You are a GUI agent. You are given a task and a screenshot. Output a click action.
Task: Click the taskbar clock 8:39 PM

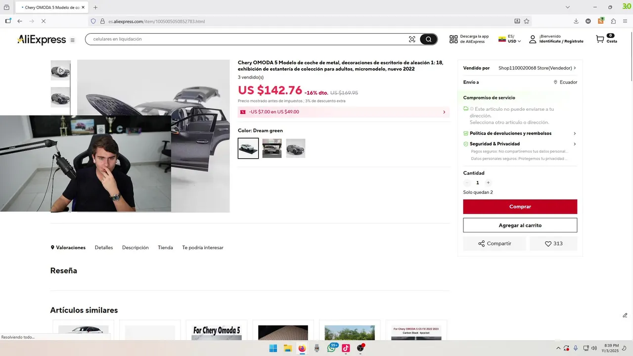[x=611, y=348]
